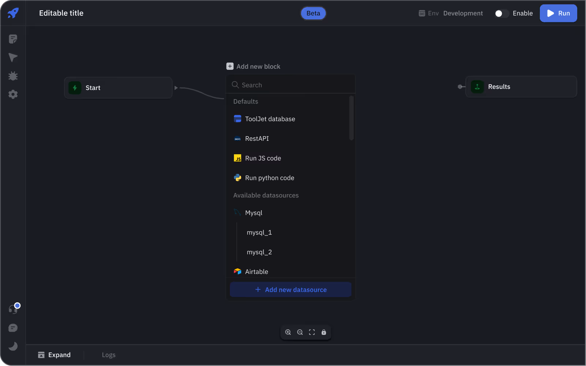Select the cursor tool in the left sidebar

tap(13, 57)
